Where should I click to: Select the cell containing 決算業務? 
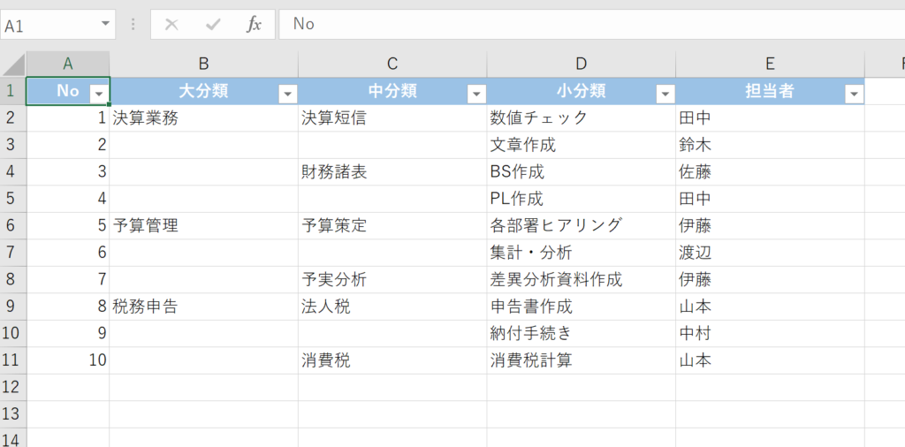203,118
